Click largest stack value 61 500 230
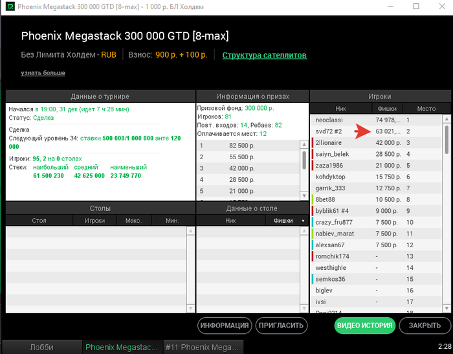 click(x=49, y=175)
